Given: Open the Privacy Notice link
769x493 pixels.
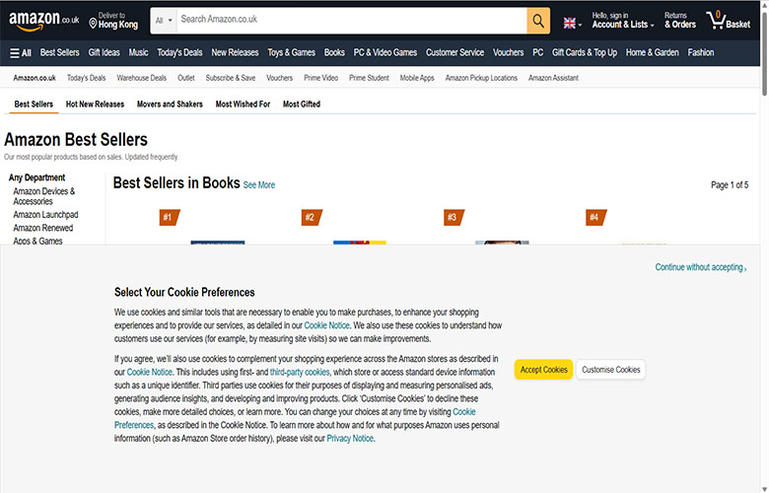Looking at the screenshot, I should pos(350,439).
